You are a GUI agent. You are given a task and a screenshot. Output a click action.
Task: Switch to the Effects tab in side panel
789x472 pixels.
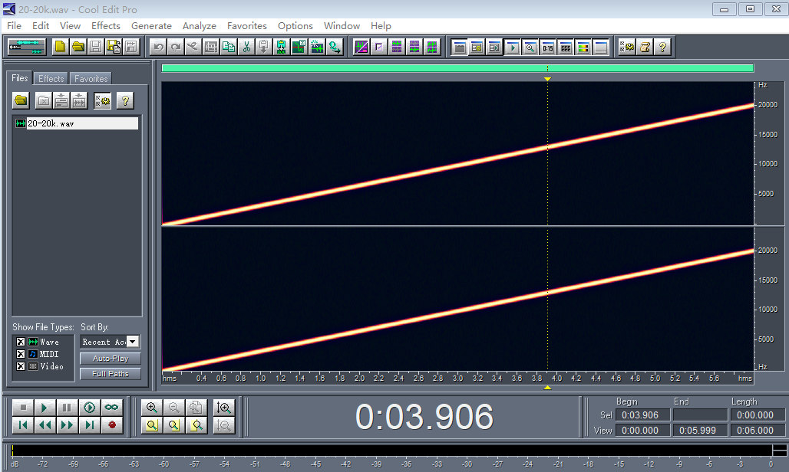tap(51, 79)
